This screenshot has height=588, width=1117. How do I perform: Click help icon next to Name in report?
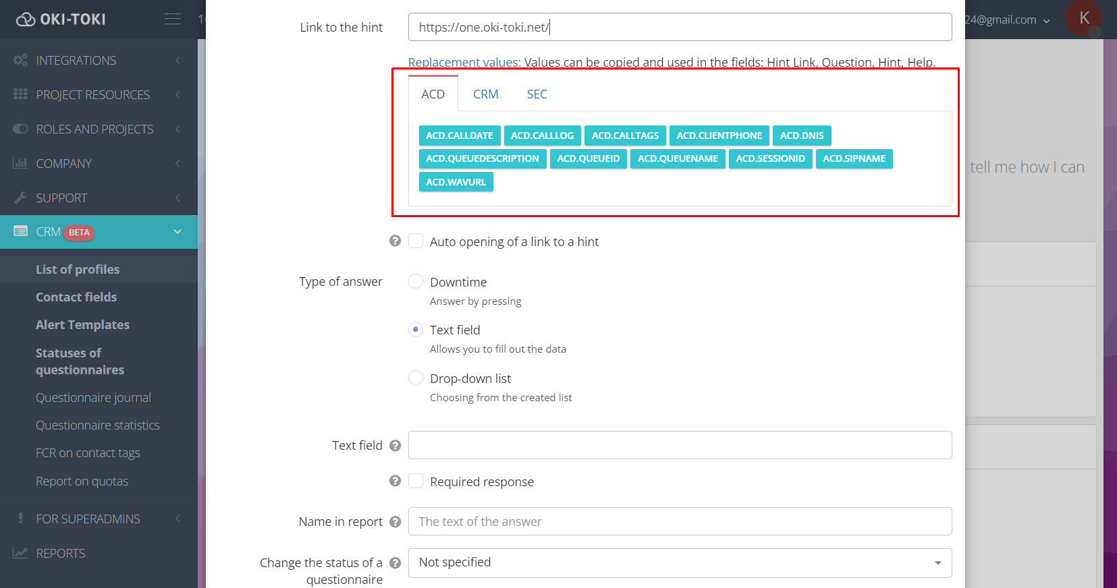pos(396,522)
